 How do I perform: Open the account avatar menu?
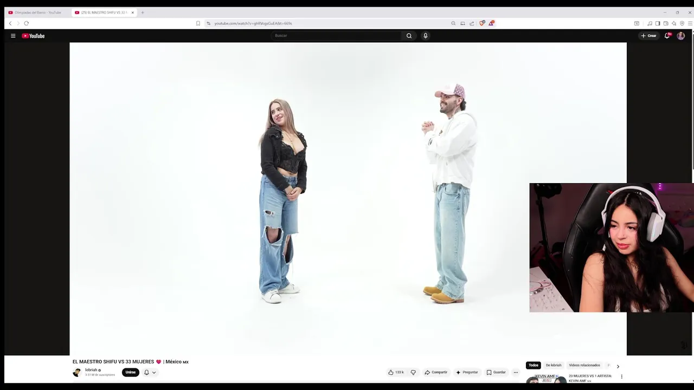(681, 36)
